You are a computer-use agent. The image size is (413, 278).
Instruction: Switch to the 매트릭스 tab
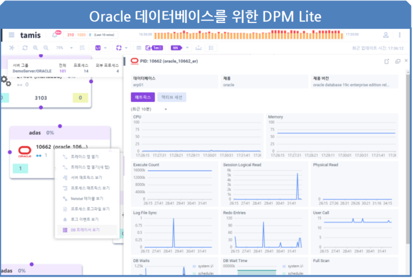tap(143, 97)
